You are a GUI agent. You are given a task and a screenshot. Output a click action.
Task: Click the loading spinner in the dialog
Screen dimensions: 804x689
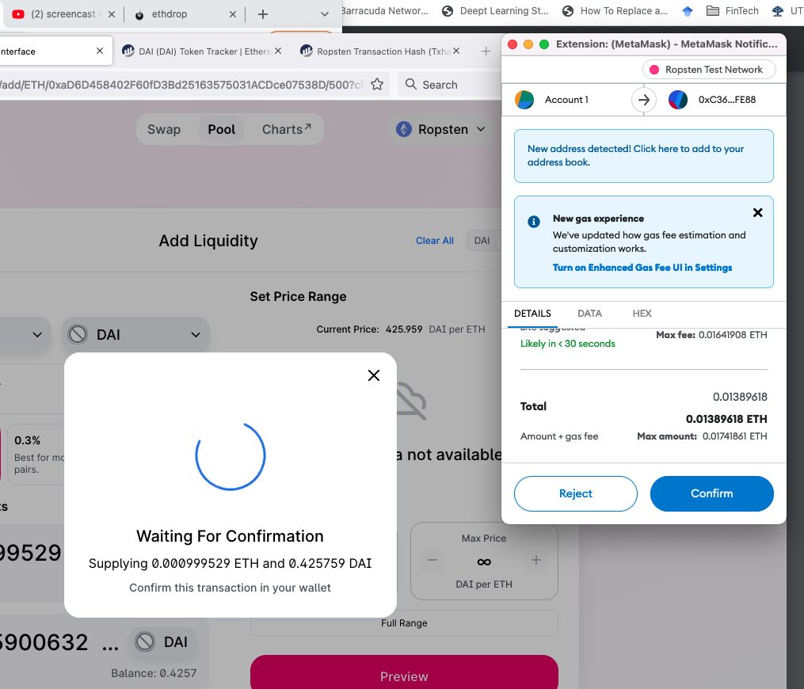point(231,455)
